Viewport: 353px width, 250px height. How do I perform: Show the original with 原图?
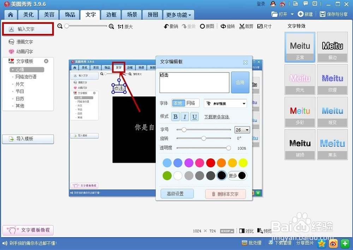pyautogui.click(x=207, y=27)
